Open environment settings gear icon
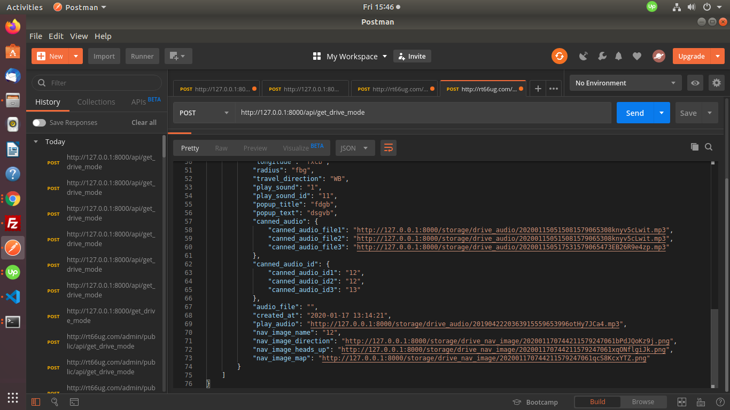This screenshot has height=410, width=730. pyautogui.click(x=716, y=83)
